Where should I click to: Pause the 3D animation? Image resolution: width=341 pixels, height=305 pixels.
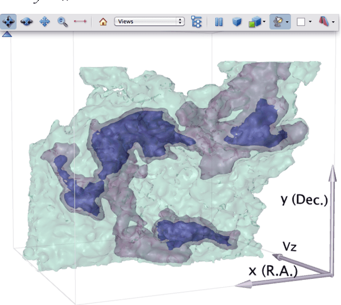(x=218, y=22)
